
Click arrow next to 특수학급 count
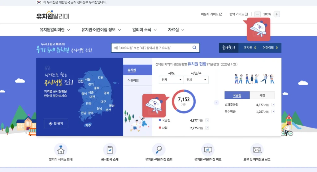273,112
